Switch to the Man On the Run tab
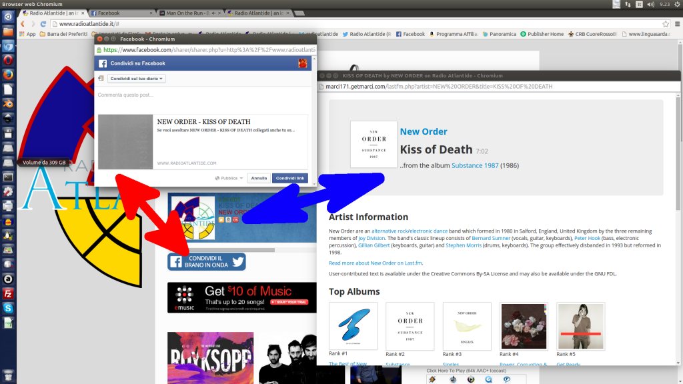 (x=185, y=13)
